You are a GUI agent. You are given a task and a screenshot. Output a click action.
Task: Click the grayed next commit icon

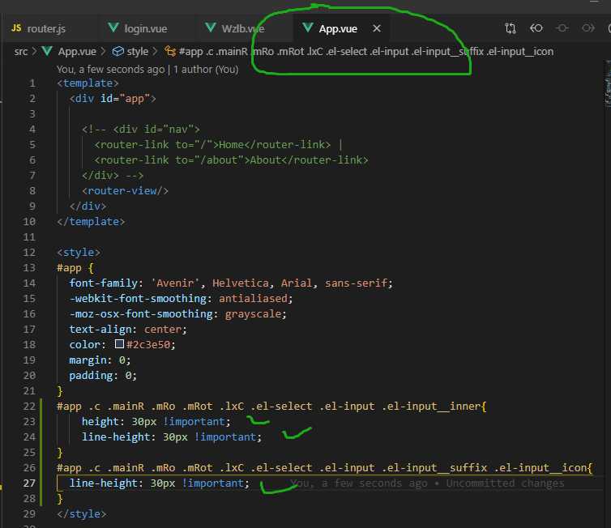click(587, 28)
